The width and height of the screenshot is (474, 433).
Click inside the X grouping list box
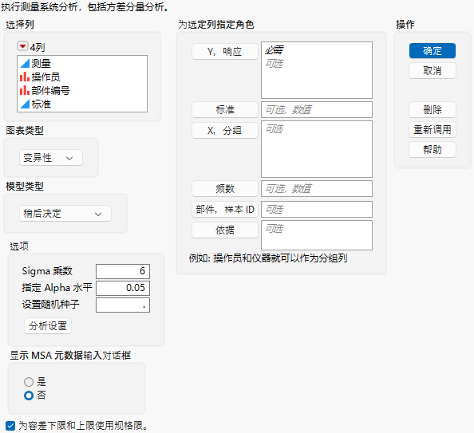317,149
